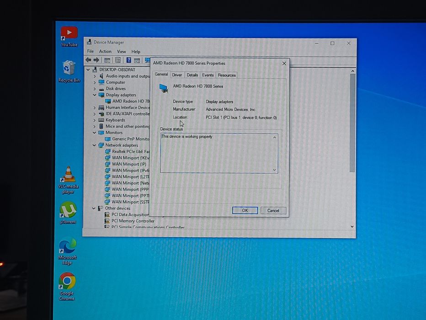
Task: Click Device Manager scroll down arrow
Action: pos(352,227)
